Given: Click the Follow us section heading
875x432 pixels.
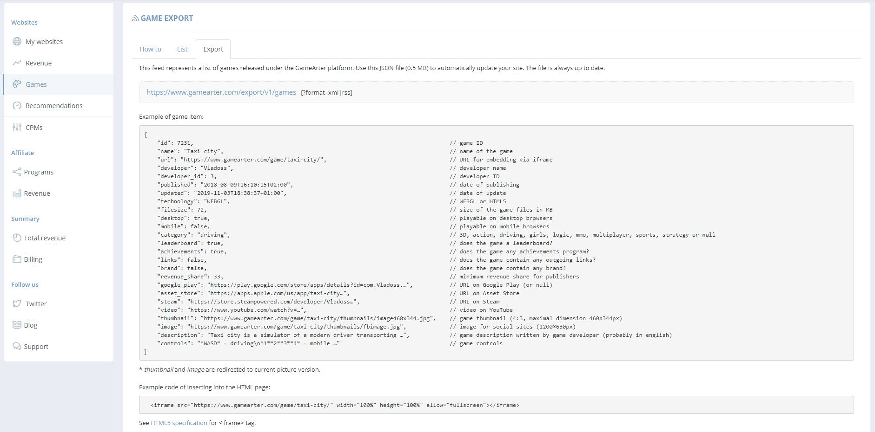Looking at the screenshot, I should [25, 284].
